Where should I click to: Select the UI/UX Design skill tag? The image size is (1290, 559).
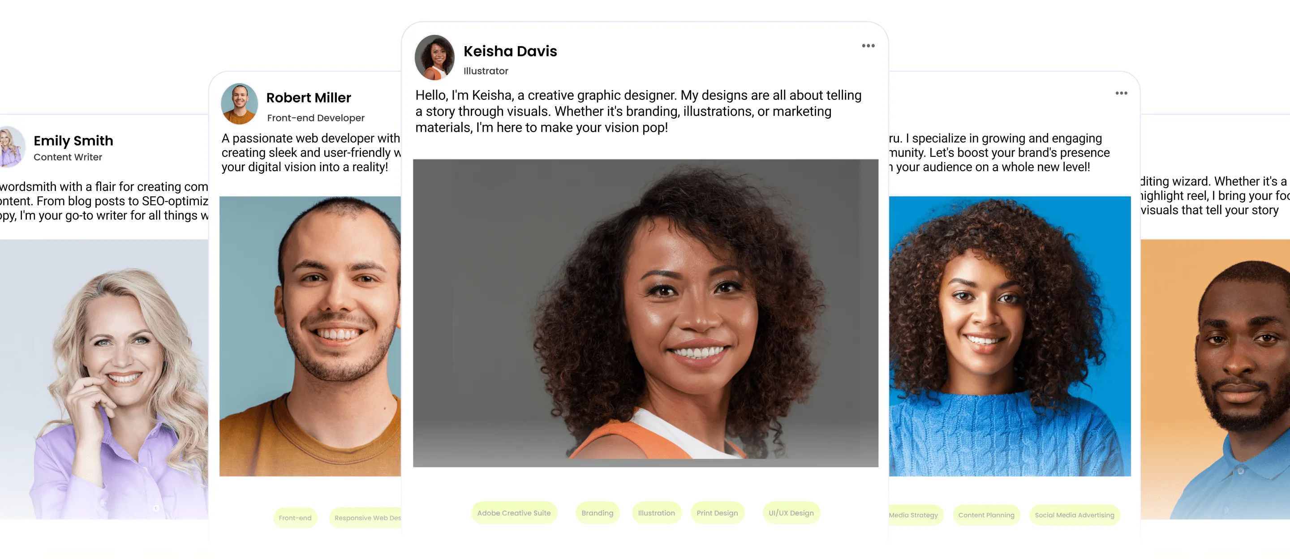(791, 513)
